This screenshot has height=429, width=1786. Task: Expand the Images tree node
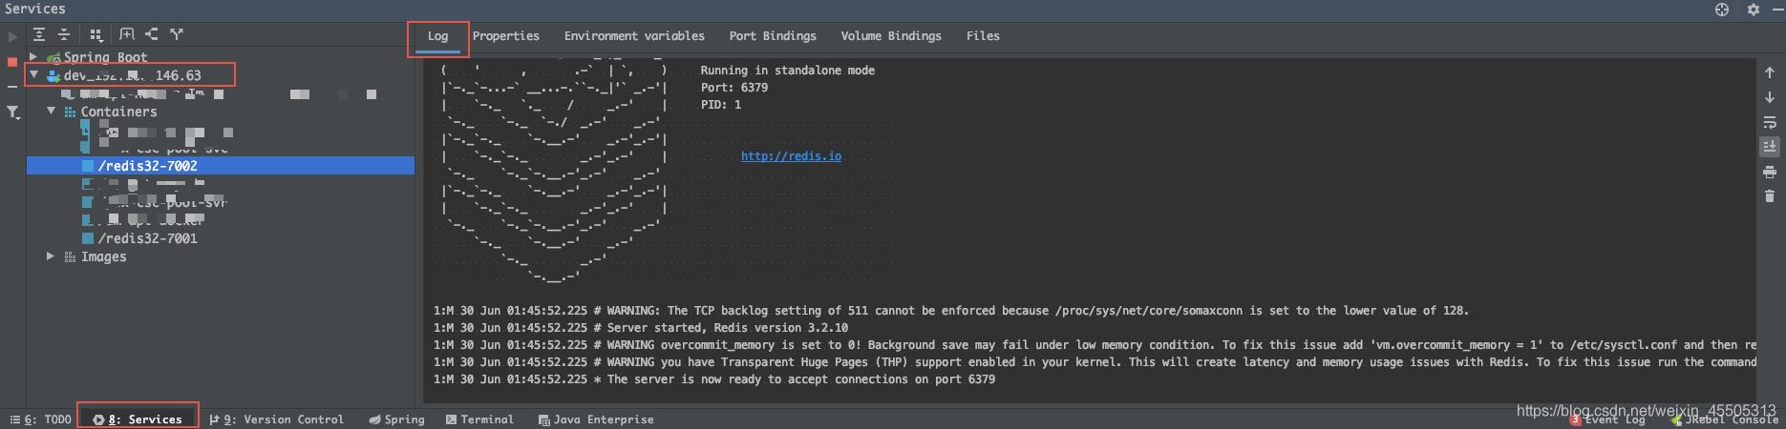tap(51, 256)
